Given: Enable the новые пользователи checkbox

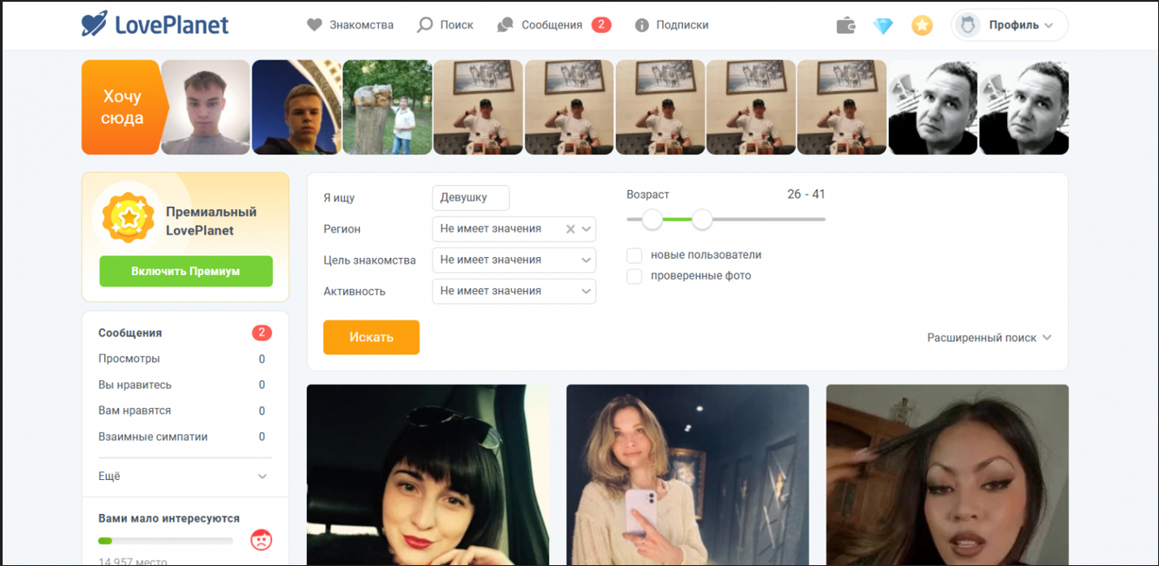Looking at the screenshot, I should click(x=634, y=255).
